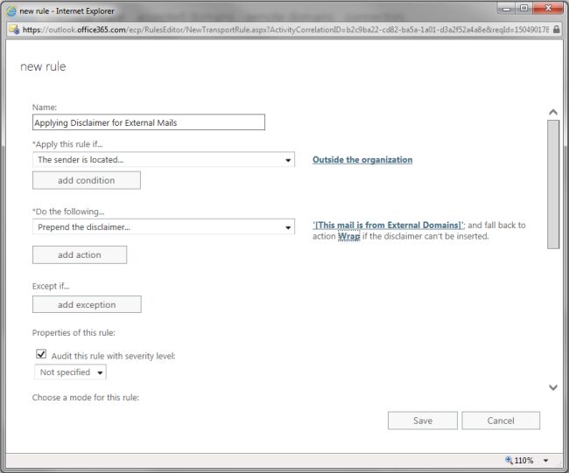Click the 'new rule' page heading
569x473 pixels.
pos(43,66)
